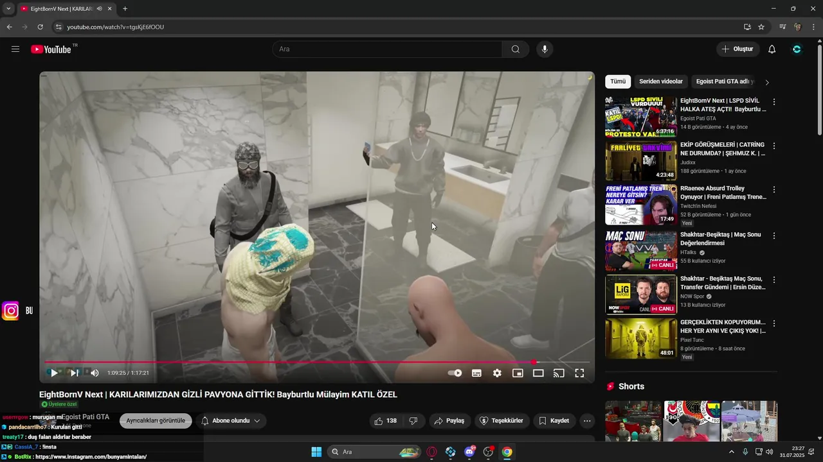Screen dimensions: 823x462
Task: Expand the Abone olundu dropdown
Action: click(231, 421)
